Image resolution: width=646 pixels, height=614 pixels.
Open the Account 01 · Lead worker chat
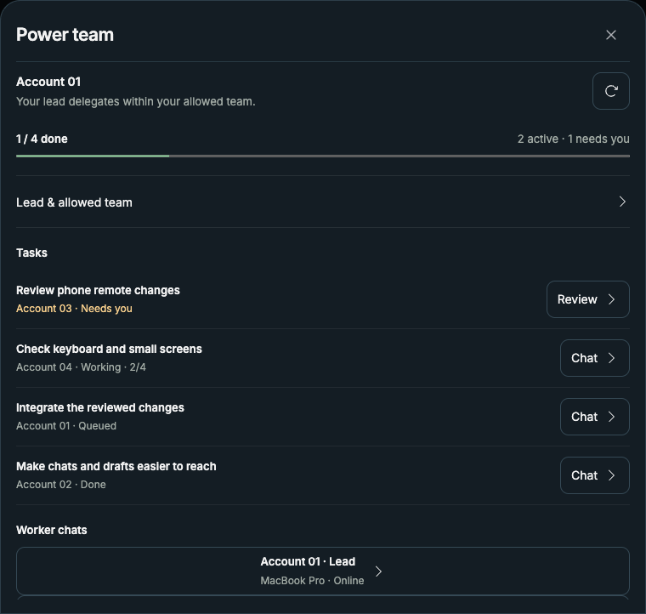pos(323,571)
